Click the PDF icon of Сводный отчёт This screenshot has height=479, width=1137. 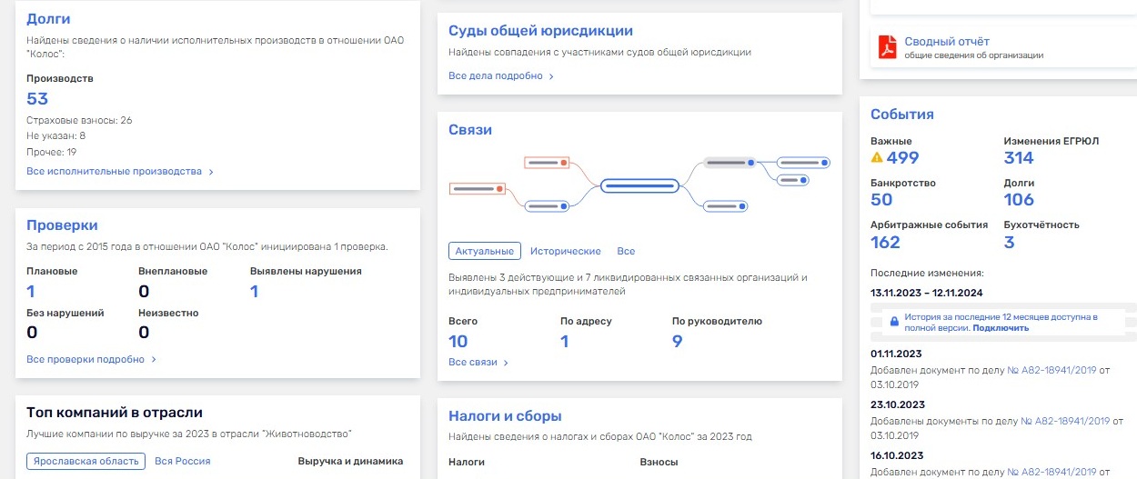886,46
